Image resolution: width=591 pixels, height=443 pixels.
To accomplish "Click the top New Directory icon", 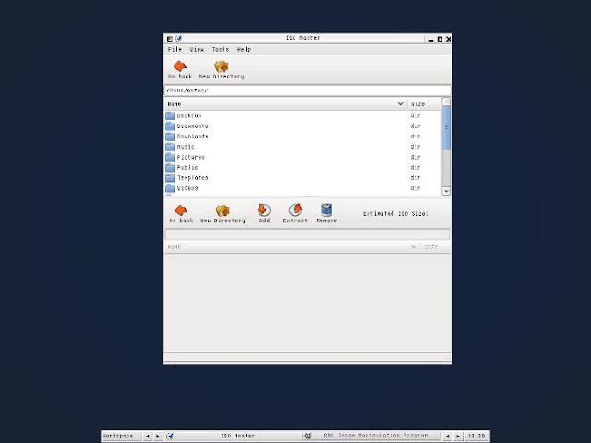I will [x=222, y=66].
